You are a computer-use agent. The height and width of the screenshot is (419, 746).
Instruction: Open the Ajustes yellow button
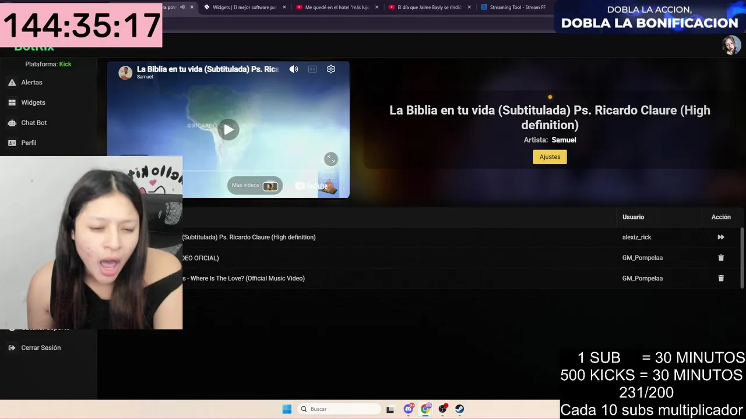click(x=550, y=157)
